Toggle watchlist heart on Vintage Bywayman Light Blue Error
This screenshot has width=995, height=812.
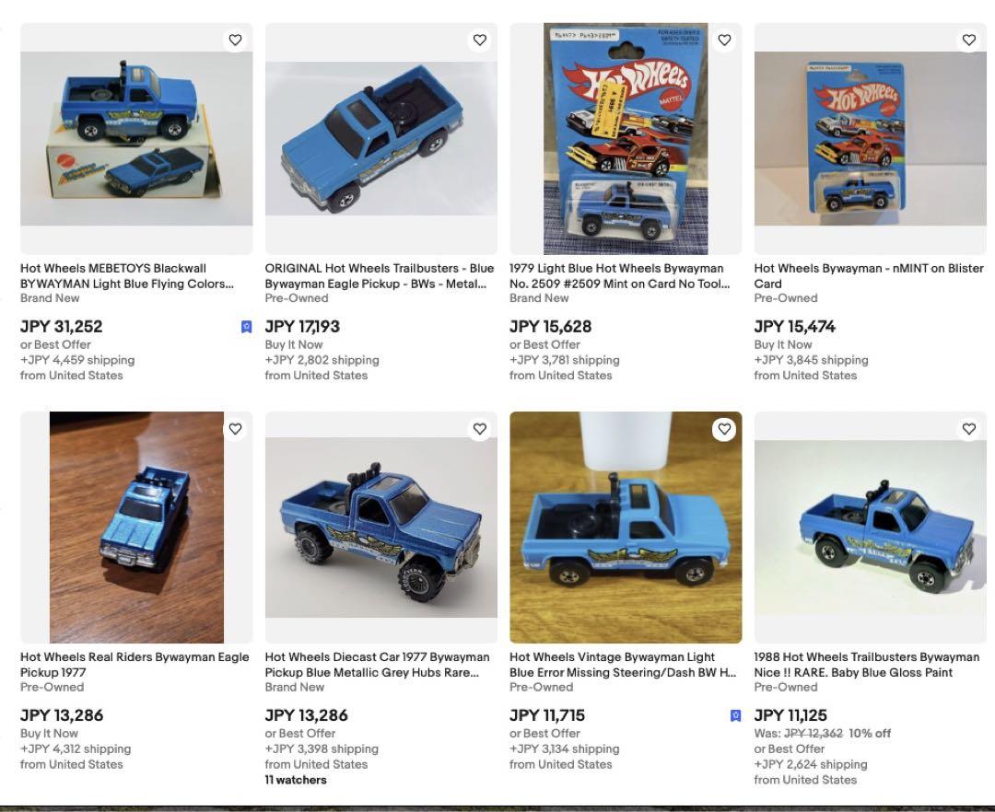pos(724,429)
